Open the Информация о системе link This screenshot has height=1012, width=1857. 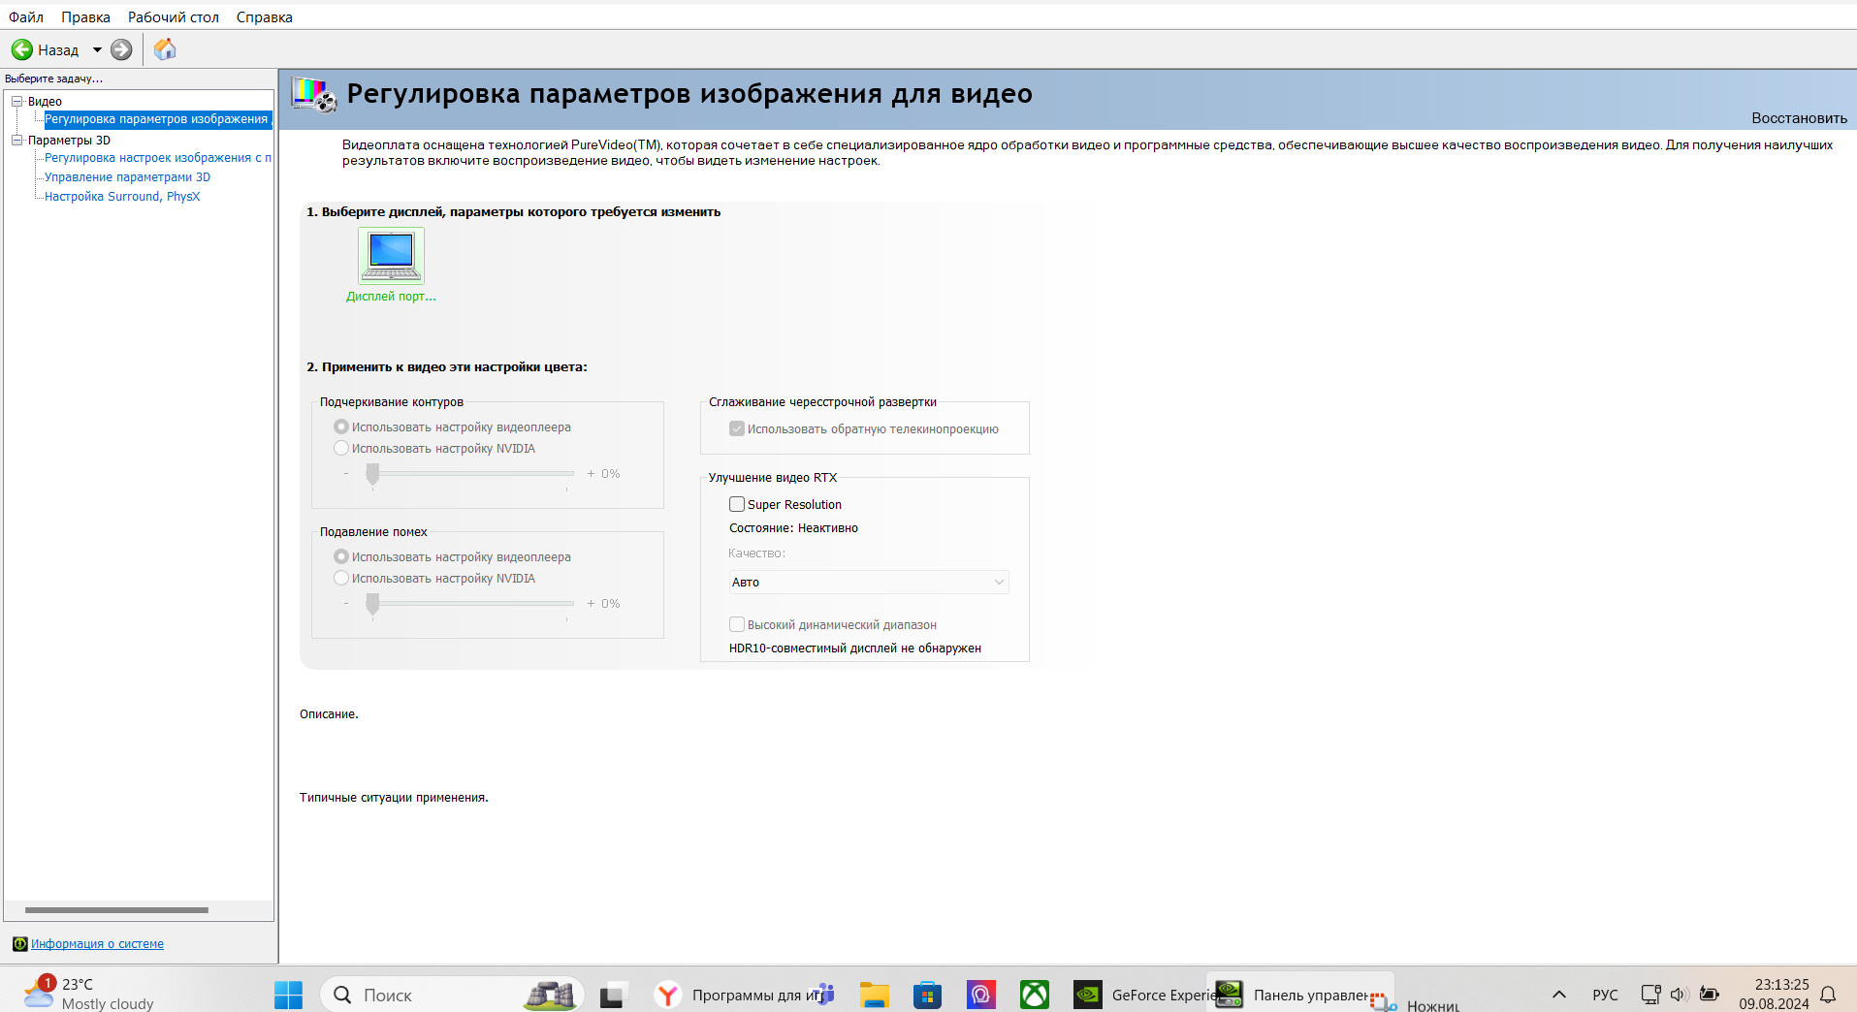coord(97,943)
